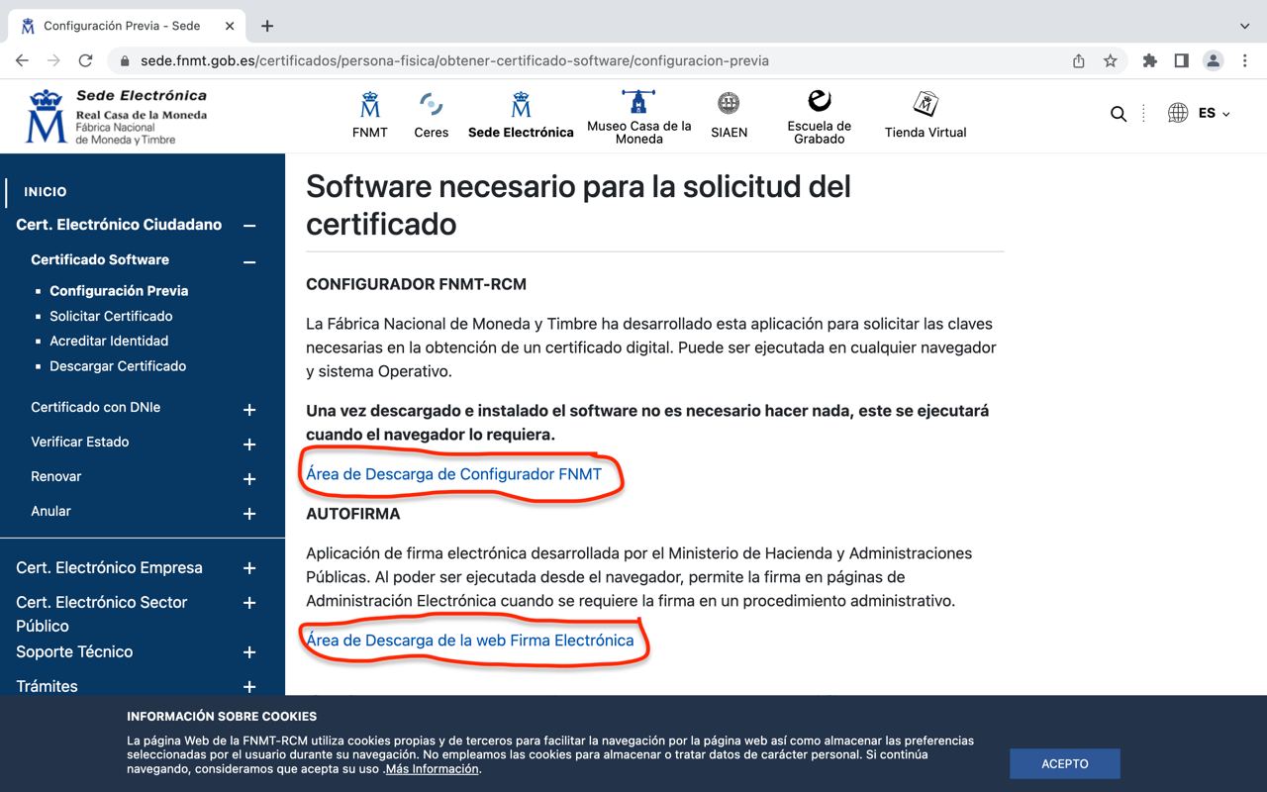Select Acreditar Identidad in the sidebar

[109, 341]
